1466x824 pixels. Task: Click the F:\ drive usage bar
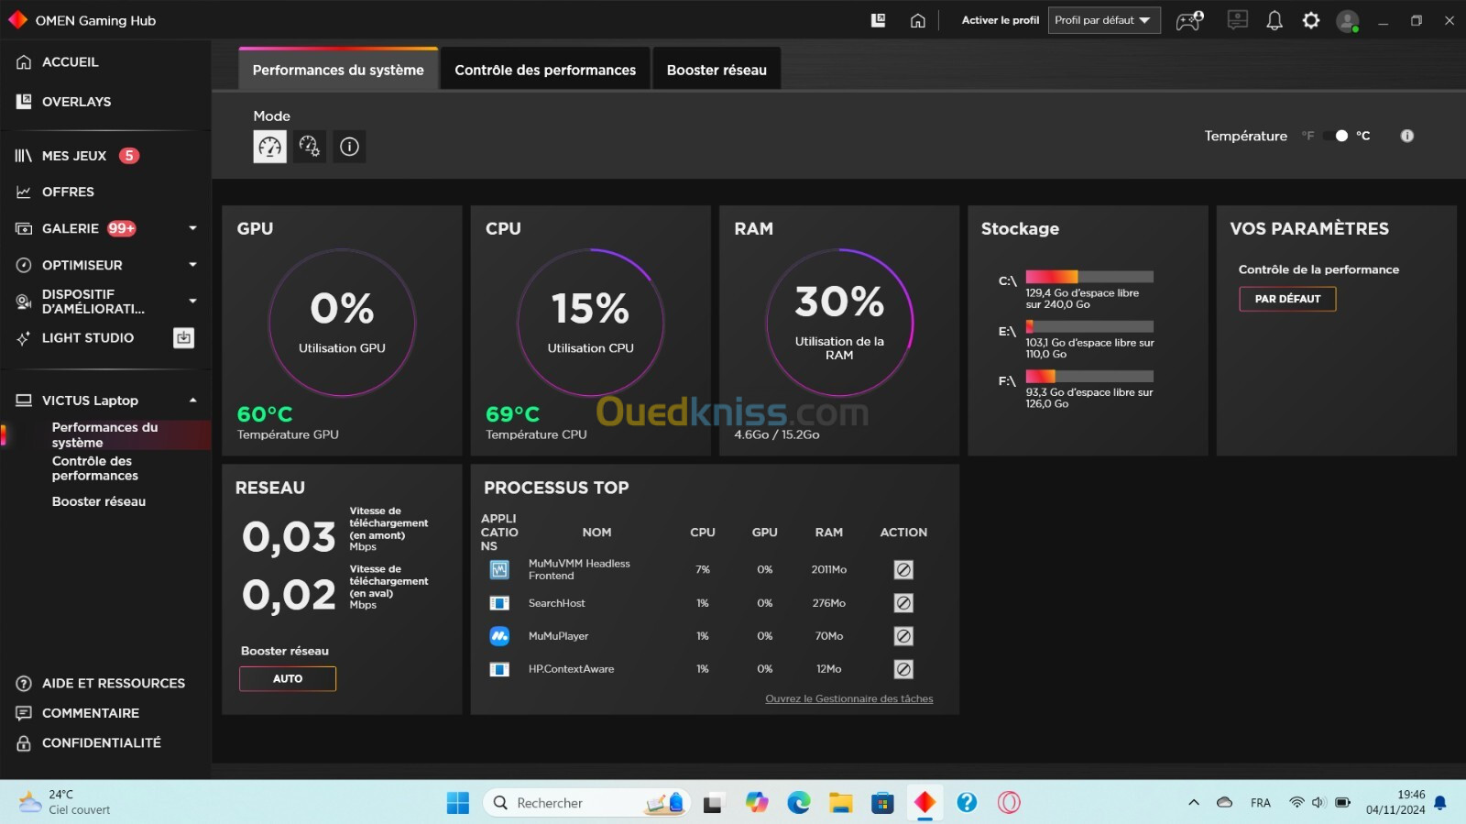(x=1089, y=376)
